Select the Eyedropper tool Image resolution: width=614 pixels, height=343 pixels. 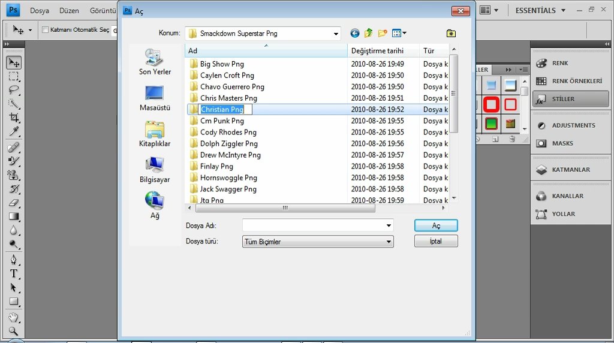pyautogui.click(x=14, y=131)
